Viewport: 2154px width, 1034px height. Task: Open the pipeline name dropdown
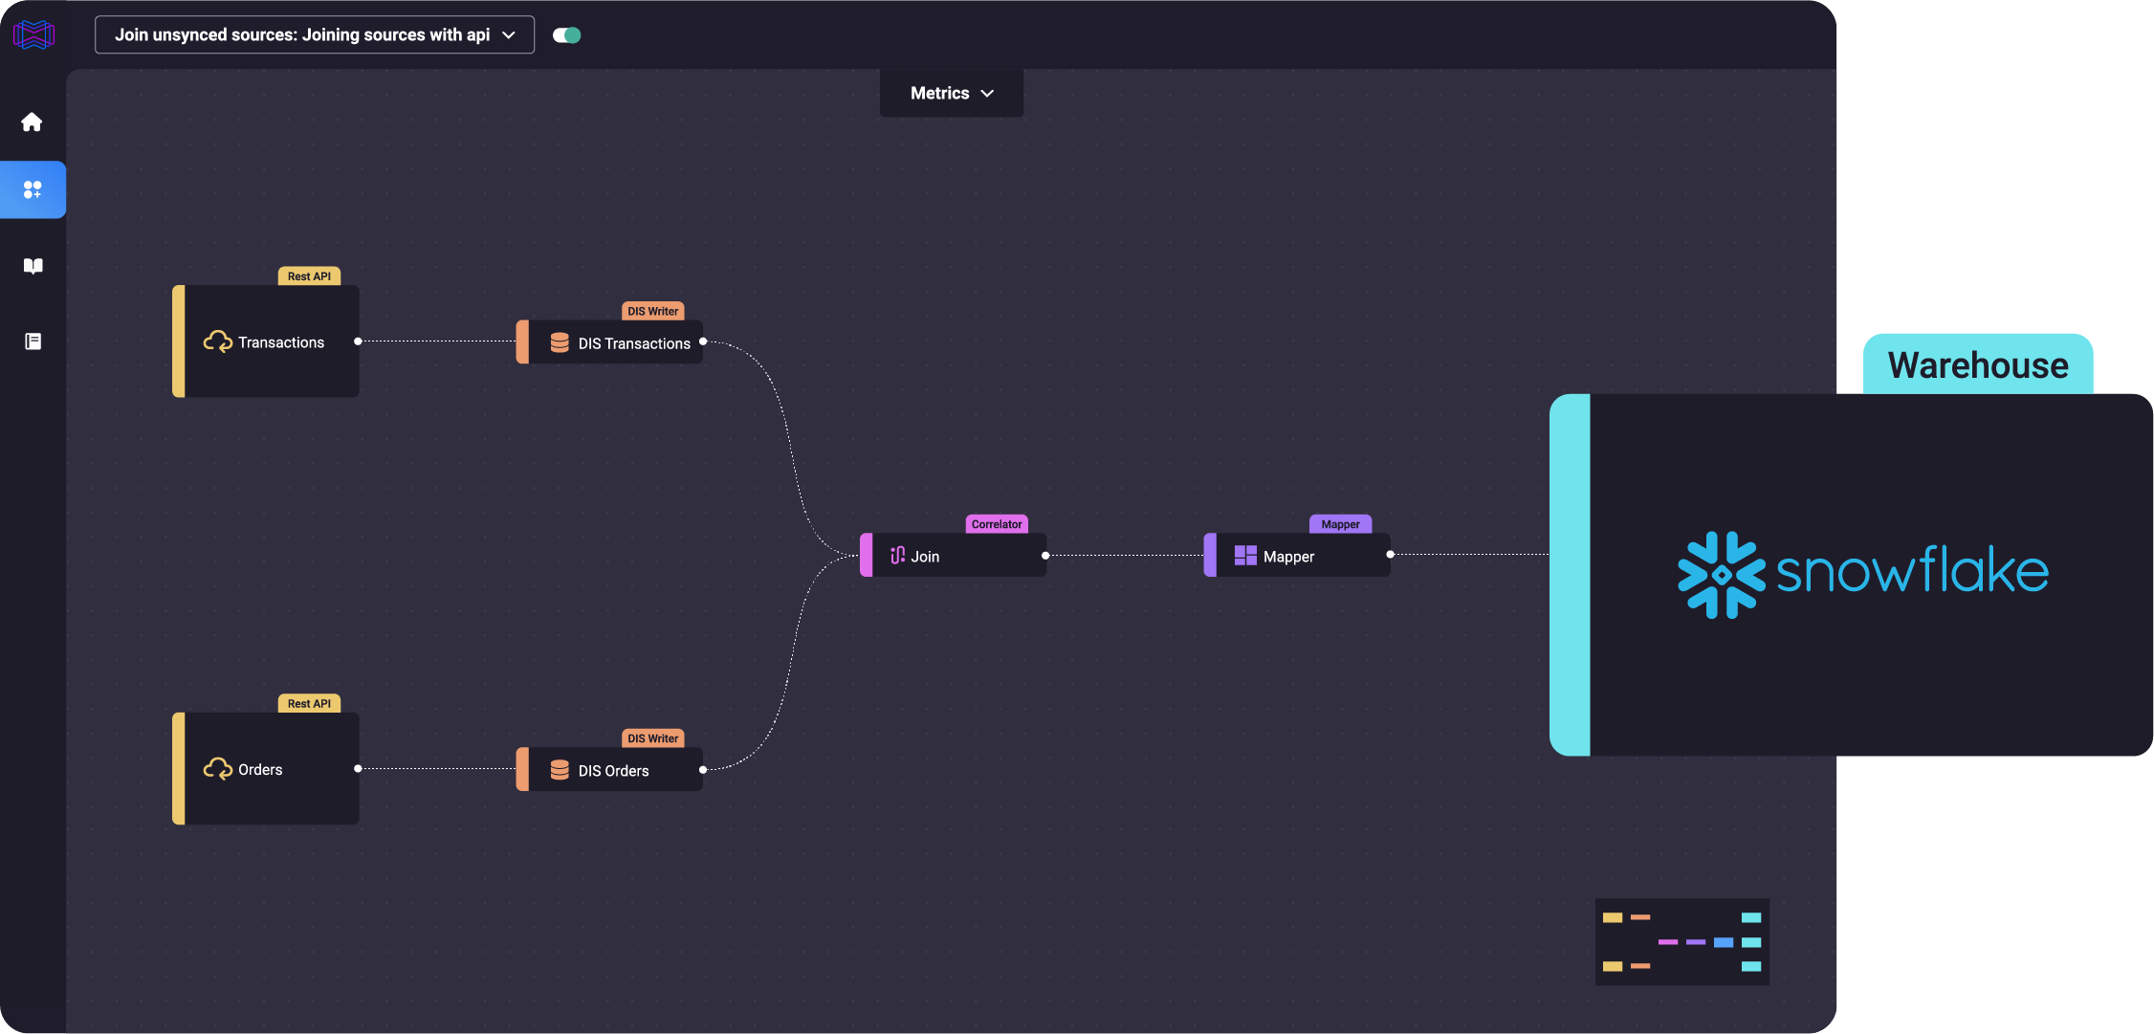pos(315,34)
